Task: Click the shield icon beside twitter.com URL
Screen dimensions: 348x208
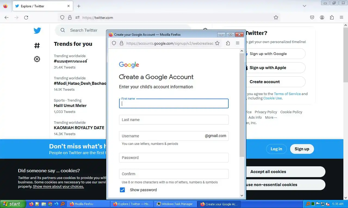Action: point(62,17)
